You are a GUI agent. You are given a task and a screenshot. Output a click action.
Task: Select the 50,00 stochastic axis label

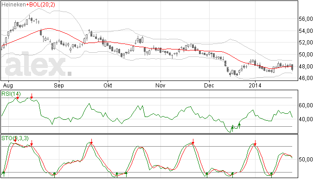click(306, 160)
